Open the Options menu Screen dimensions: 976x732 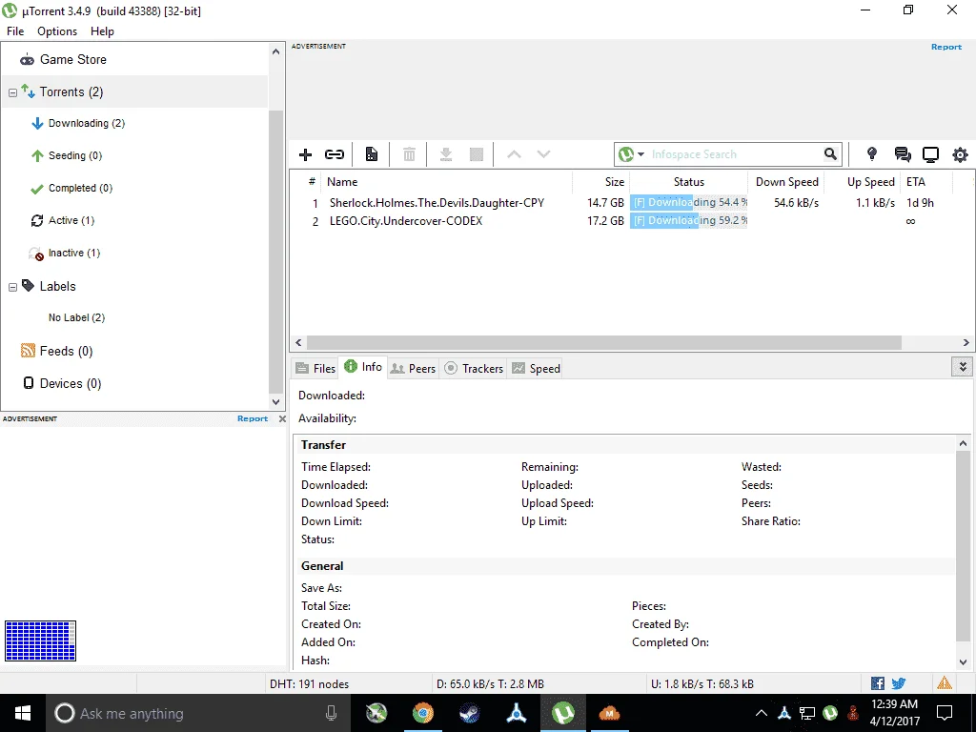point(57,31)
